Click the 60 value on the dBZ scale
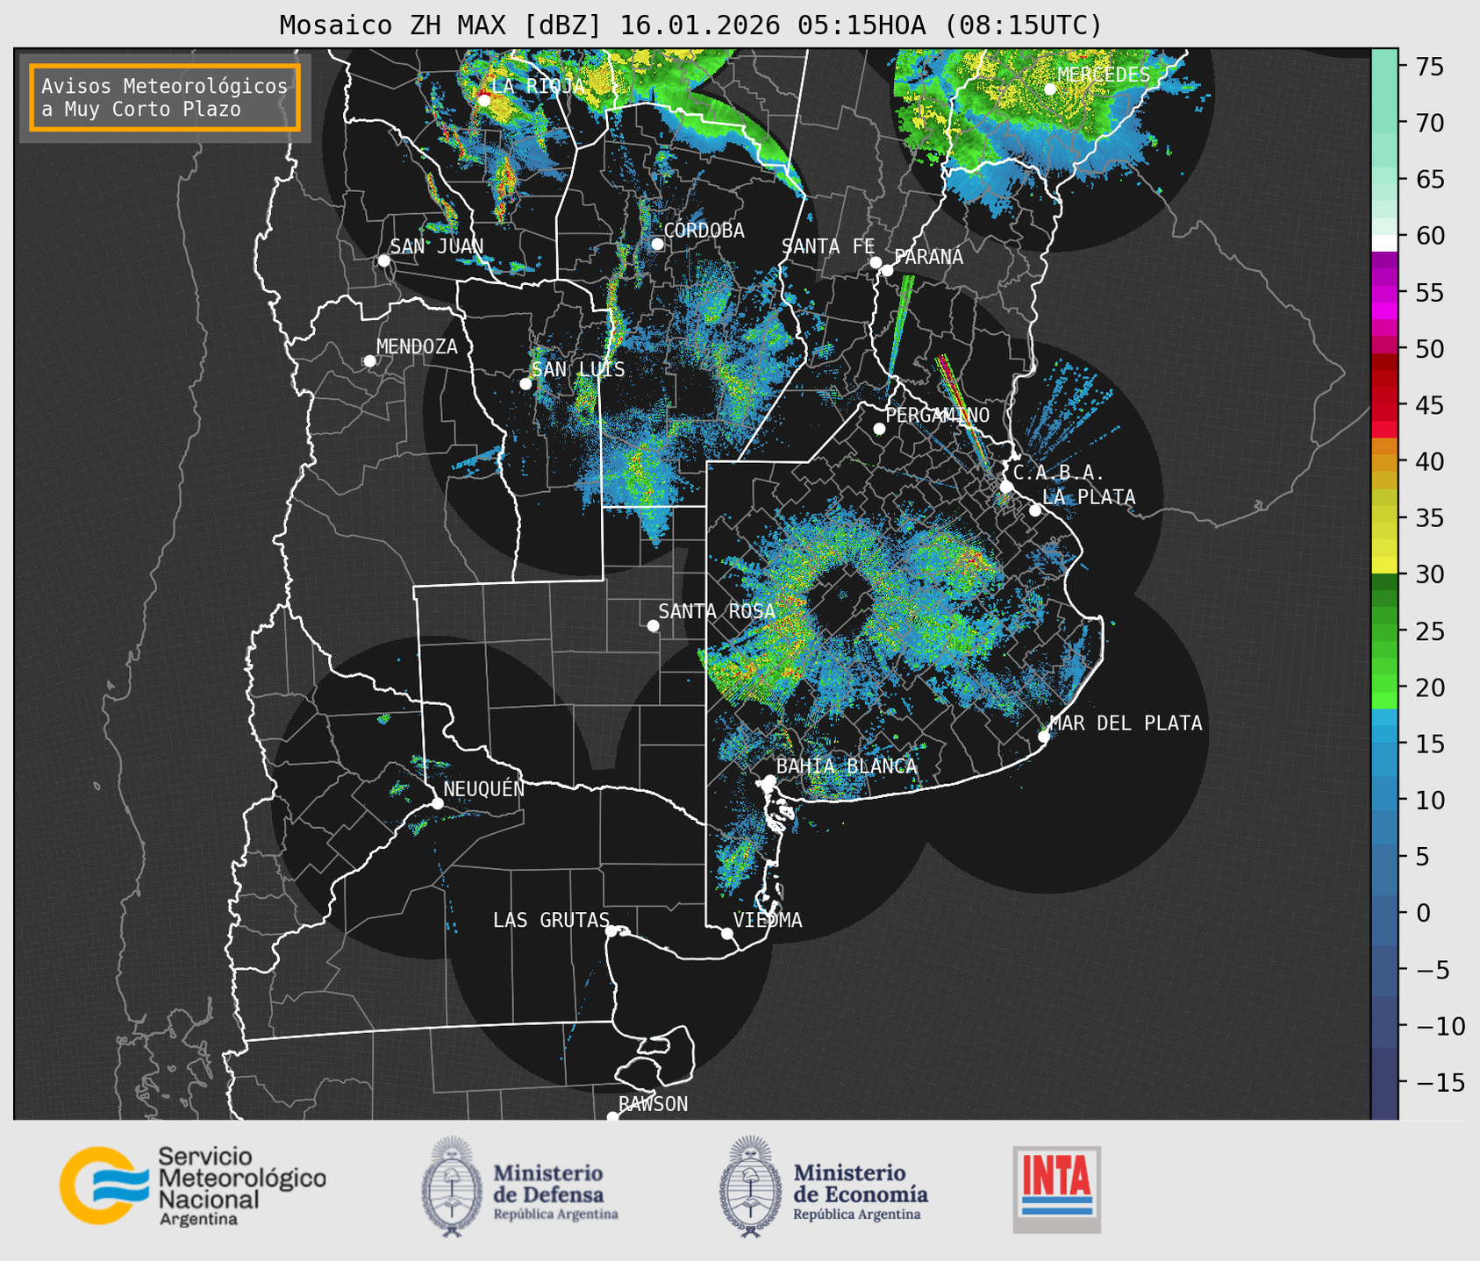This screenshot has width=1480, height=1261. click(x=1430, y=236)
